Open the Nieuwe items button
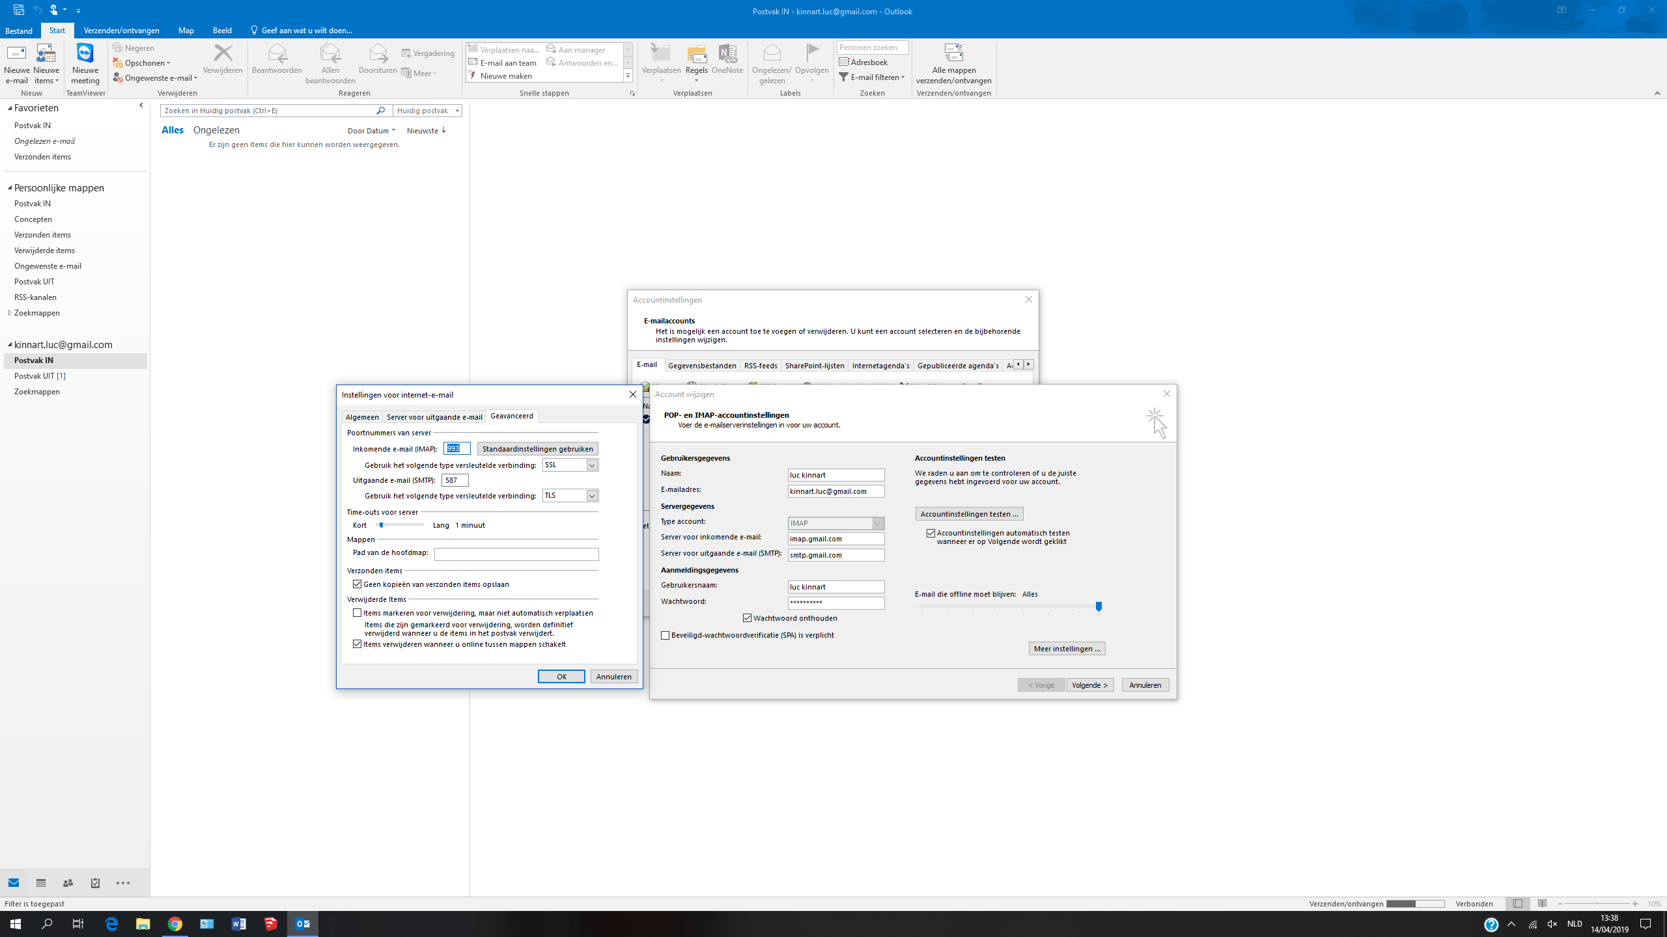1667x937 pixels. coord(46,64)
